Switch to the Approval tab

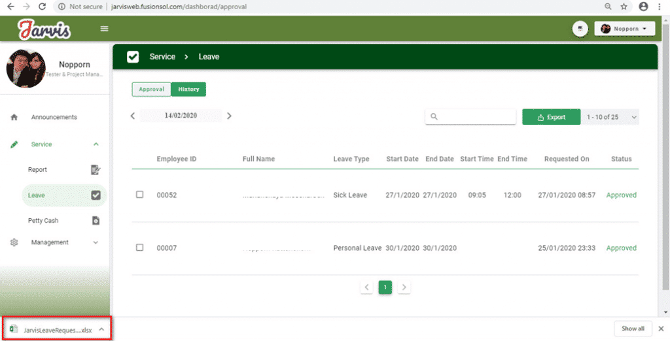[151, 89]
